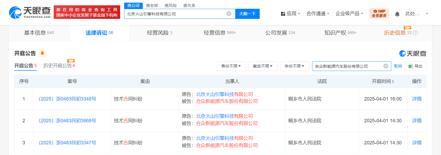Image resolution: width=441 pixels, height=155 pixels.
Task: Open the 年份不限 dropdown filter
Action: pos(295,66)
